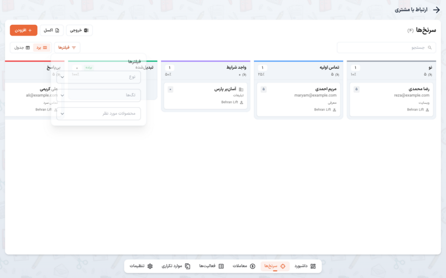Click the سرنخ‌ها page heading
Image resolution: width=446 pixels, height=278 pixels.
[426, 30]
